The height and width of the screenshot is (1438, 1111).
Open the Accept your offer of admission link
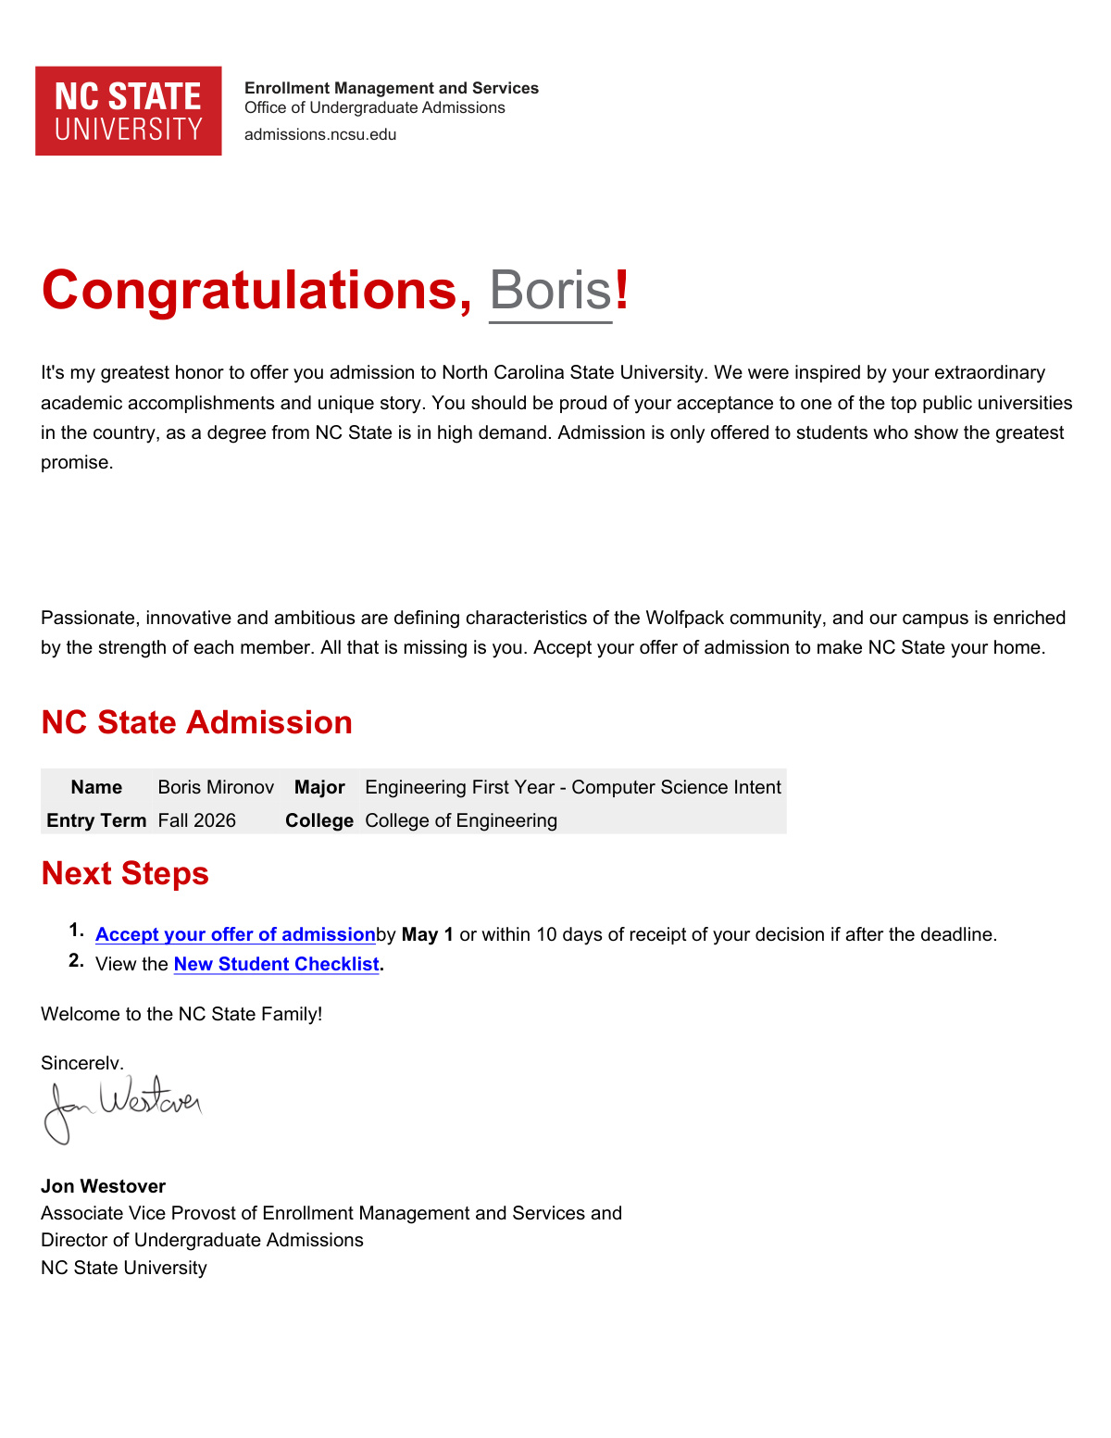tap(235, 934)
